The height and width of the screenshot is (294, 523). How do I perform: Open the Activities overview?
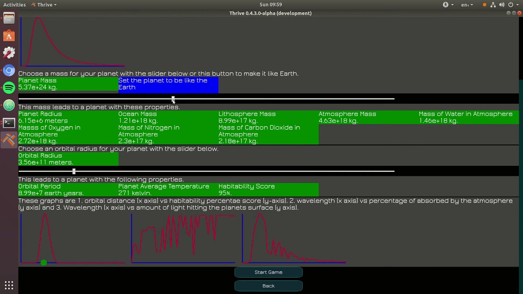(x=14, y=4)
